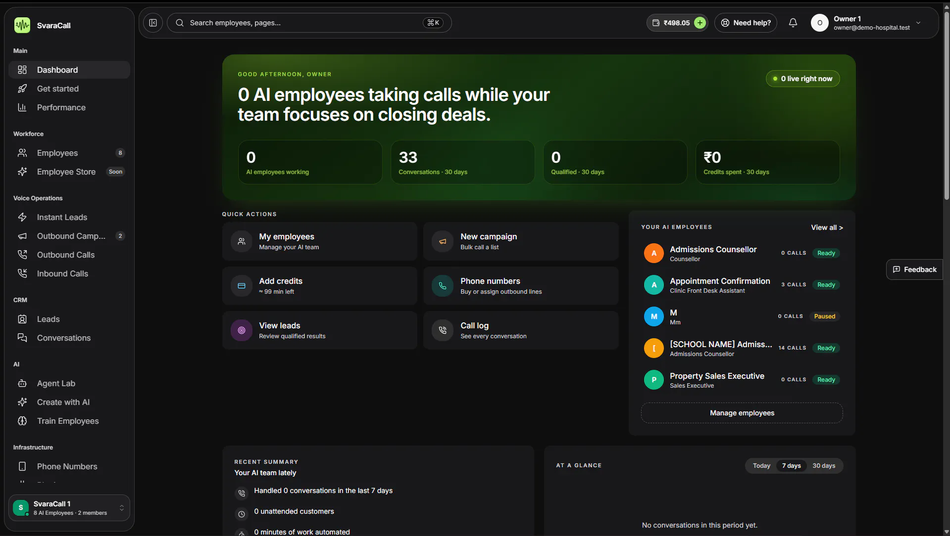Viewport: 950px width, 536px height.
Task: Click the Outbound Calls phone icon
Action: (x=22, y=255)
